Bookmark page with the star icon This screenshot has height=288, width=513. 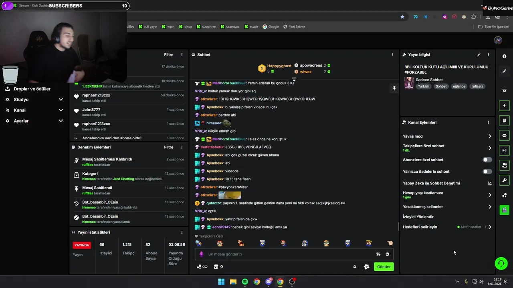402,17
